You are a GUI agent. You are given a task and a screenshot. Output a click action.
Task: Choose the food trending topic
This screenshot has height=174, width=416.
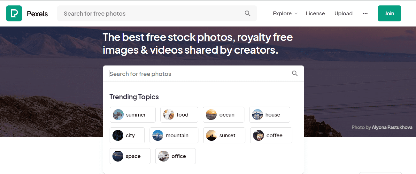(x=179, y=115)
